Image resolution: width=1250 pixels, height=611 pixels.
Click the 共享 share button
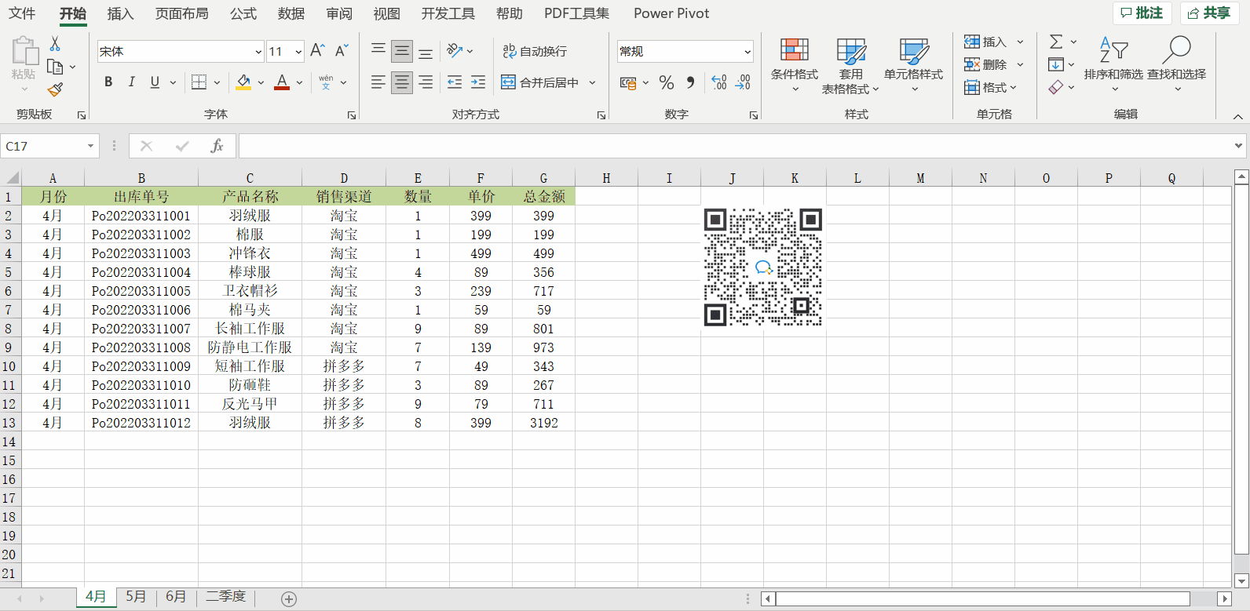click(1208, 13)
